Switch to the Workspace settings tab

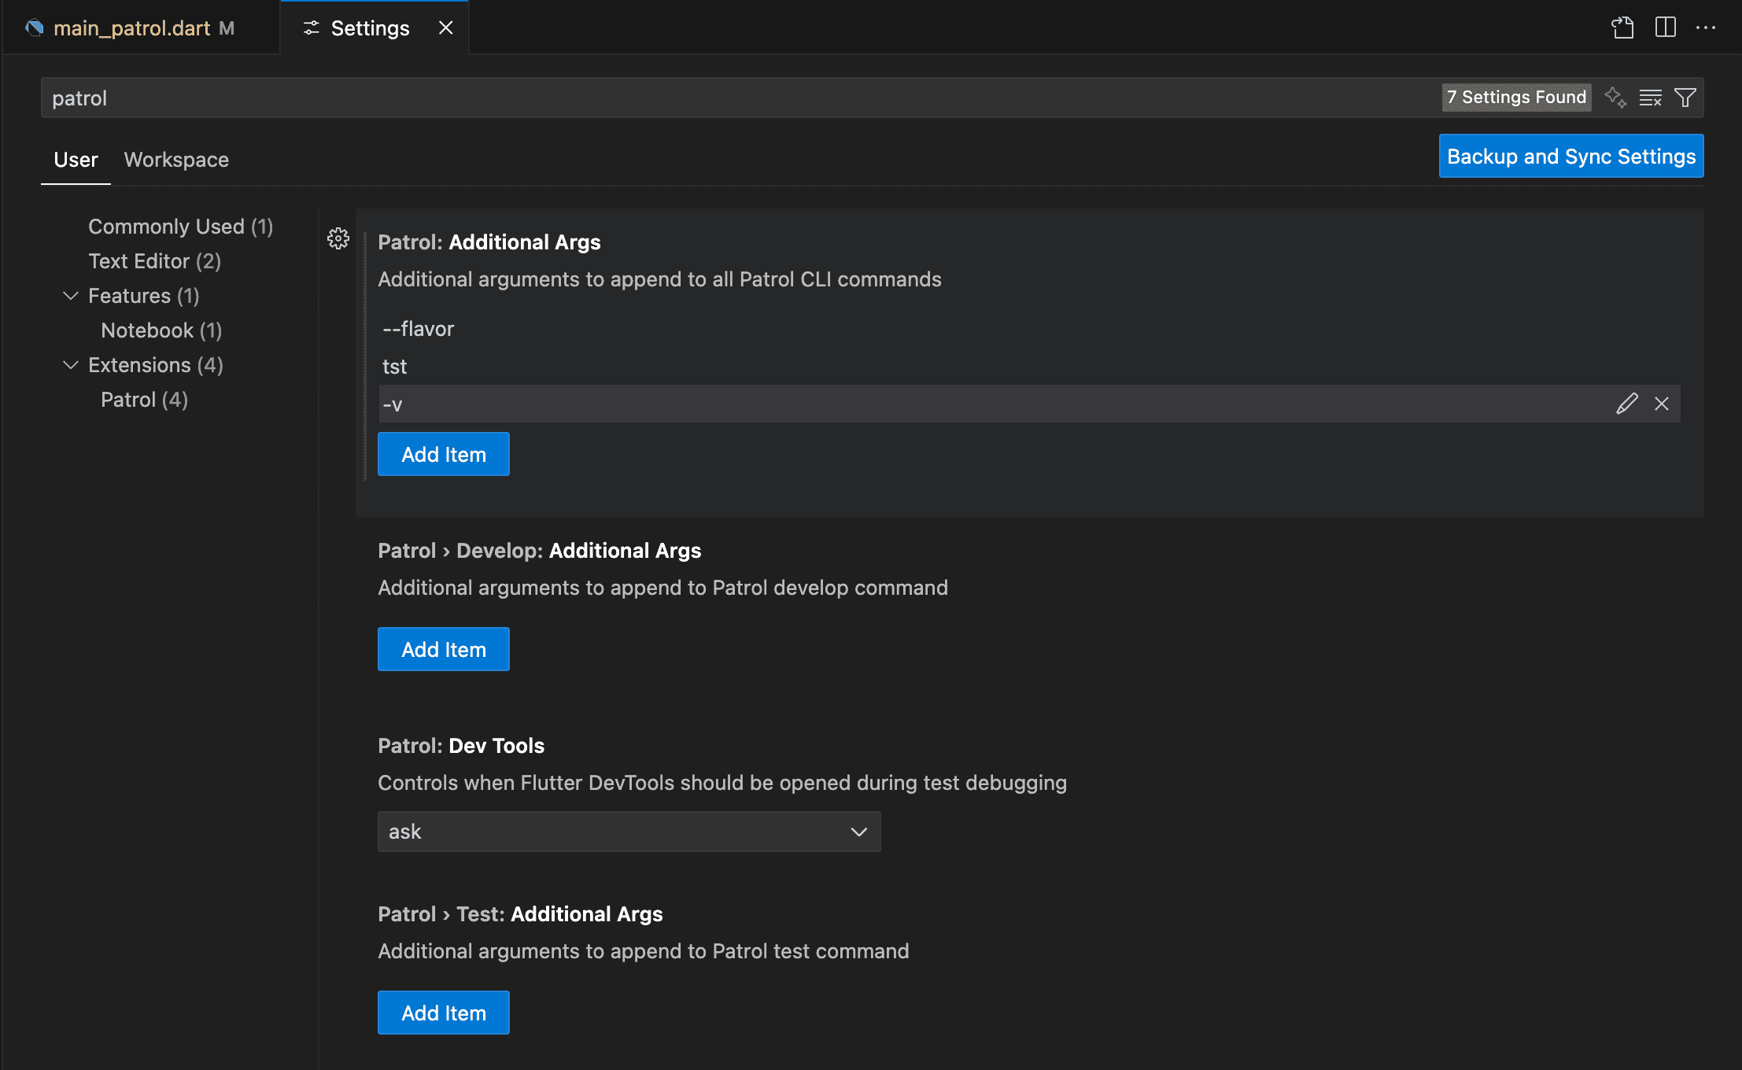pos(176,160)
